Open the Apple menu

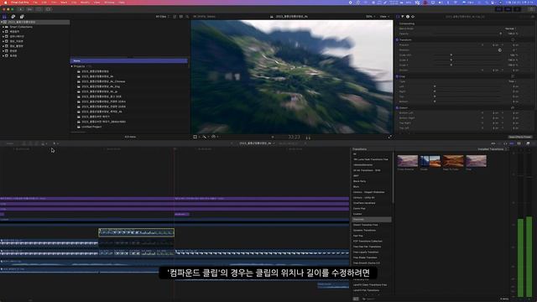coord(6,3)
